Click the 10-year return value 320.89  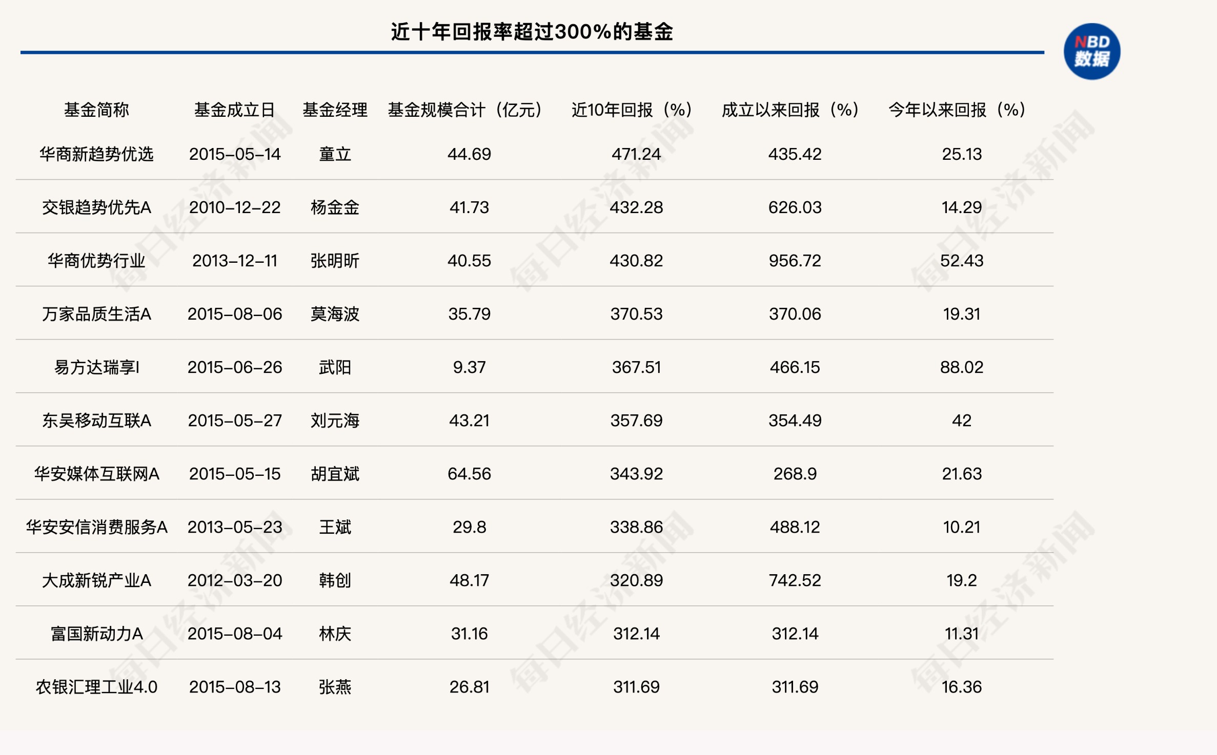(636, 580)
